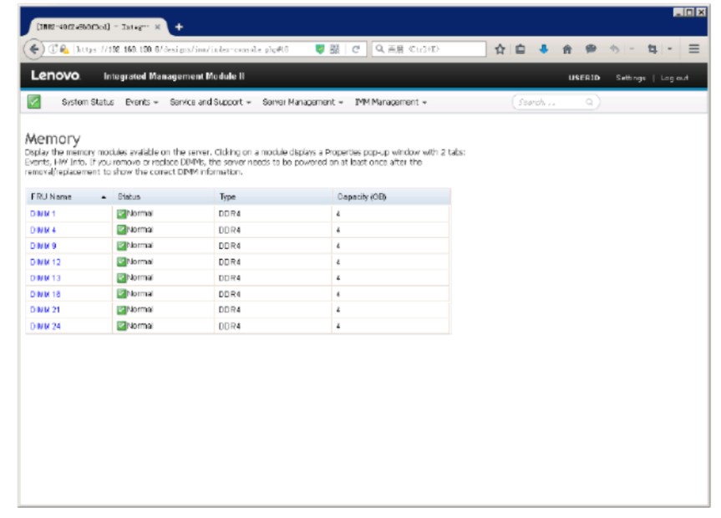Open properties for DIMM 24

coord(45,327)
